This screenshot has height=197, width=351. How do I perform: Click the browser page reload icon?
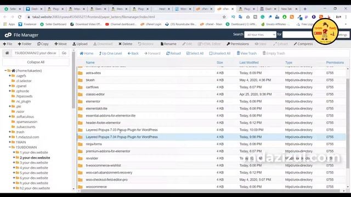coord(20,17)
